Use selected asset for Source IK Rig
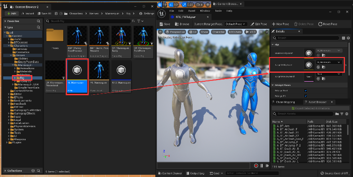 click(318, 55)
